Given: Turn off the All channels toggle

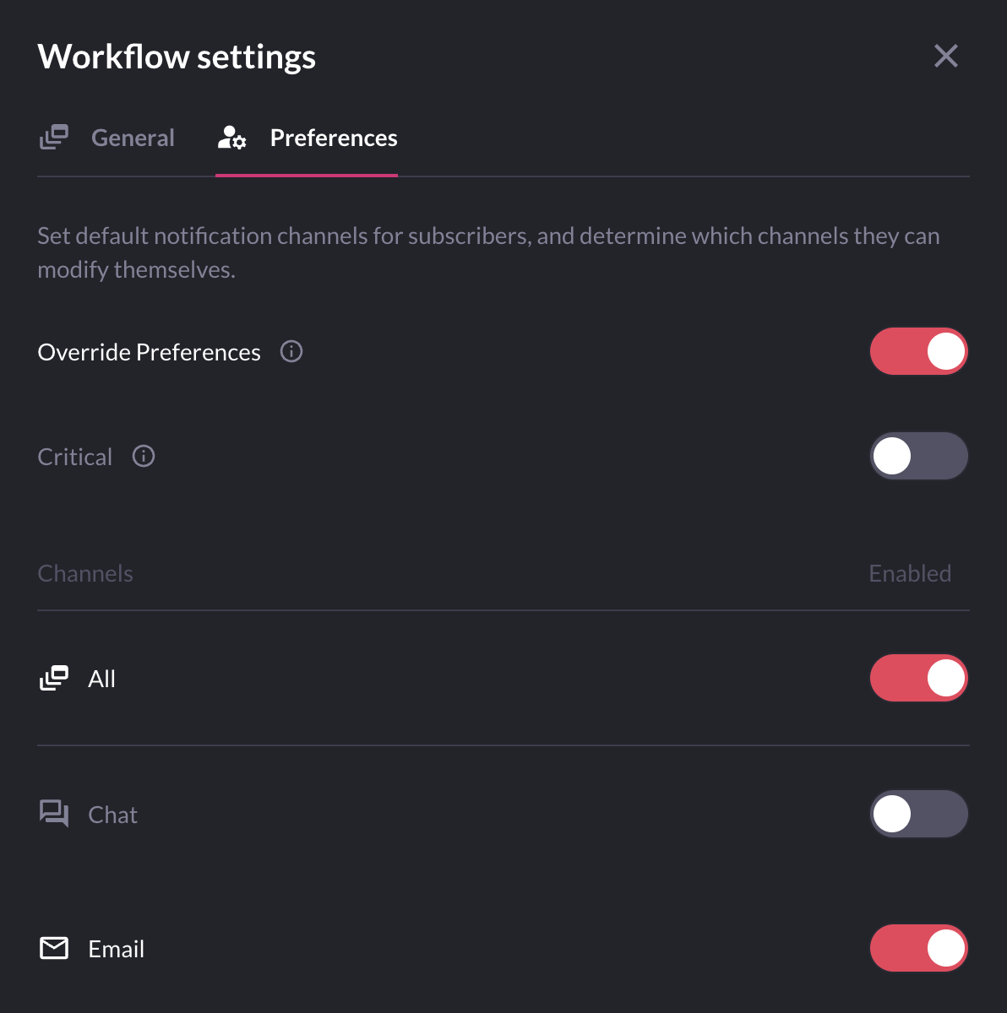Looking at the screenshot, I should pyautogui.click(x=919, y=678).
